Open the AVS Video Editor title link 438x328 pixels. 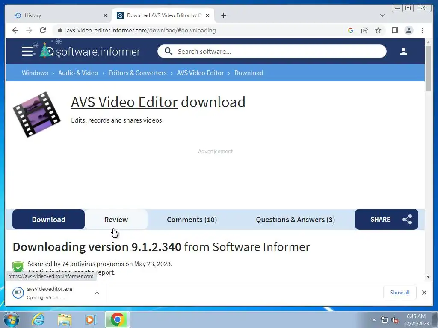[124, 102]
